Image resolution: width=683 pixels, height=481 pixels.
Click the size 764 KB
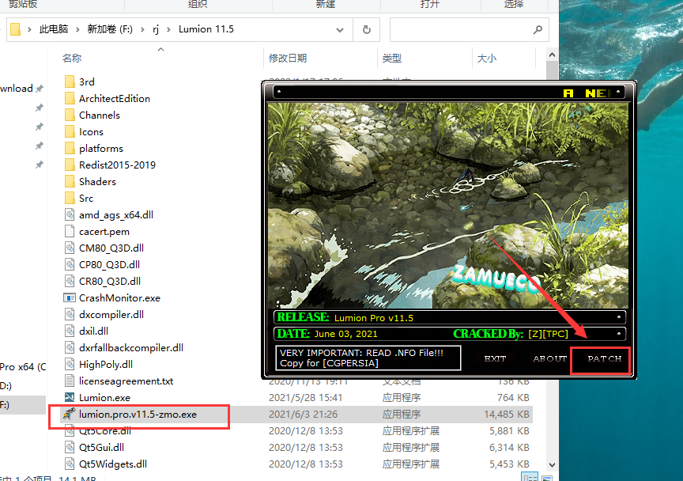[x=513, y=398]
